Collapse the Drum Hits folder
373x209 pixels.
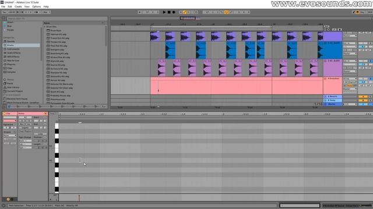coord(45,27)
